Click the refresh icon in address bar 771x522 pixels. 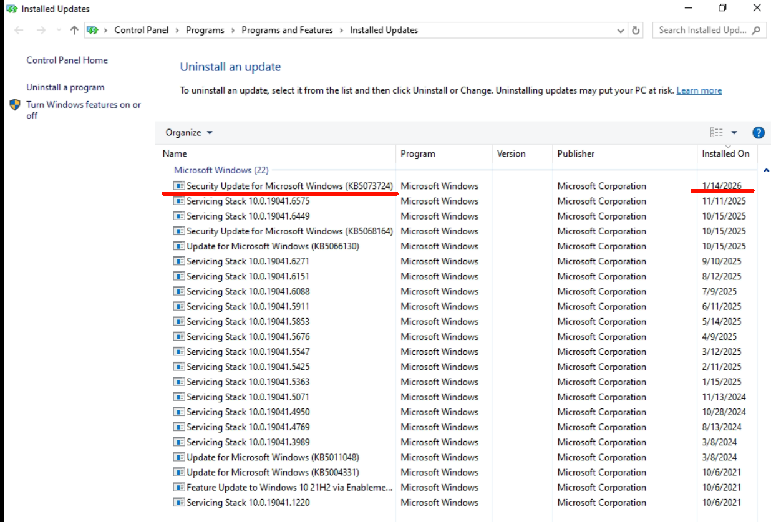(636, 30)
